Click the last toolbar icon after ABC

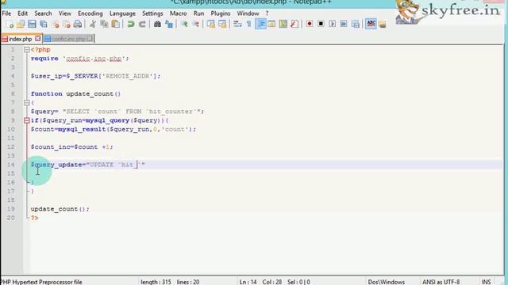383,25
